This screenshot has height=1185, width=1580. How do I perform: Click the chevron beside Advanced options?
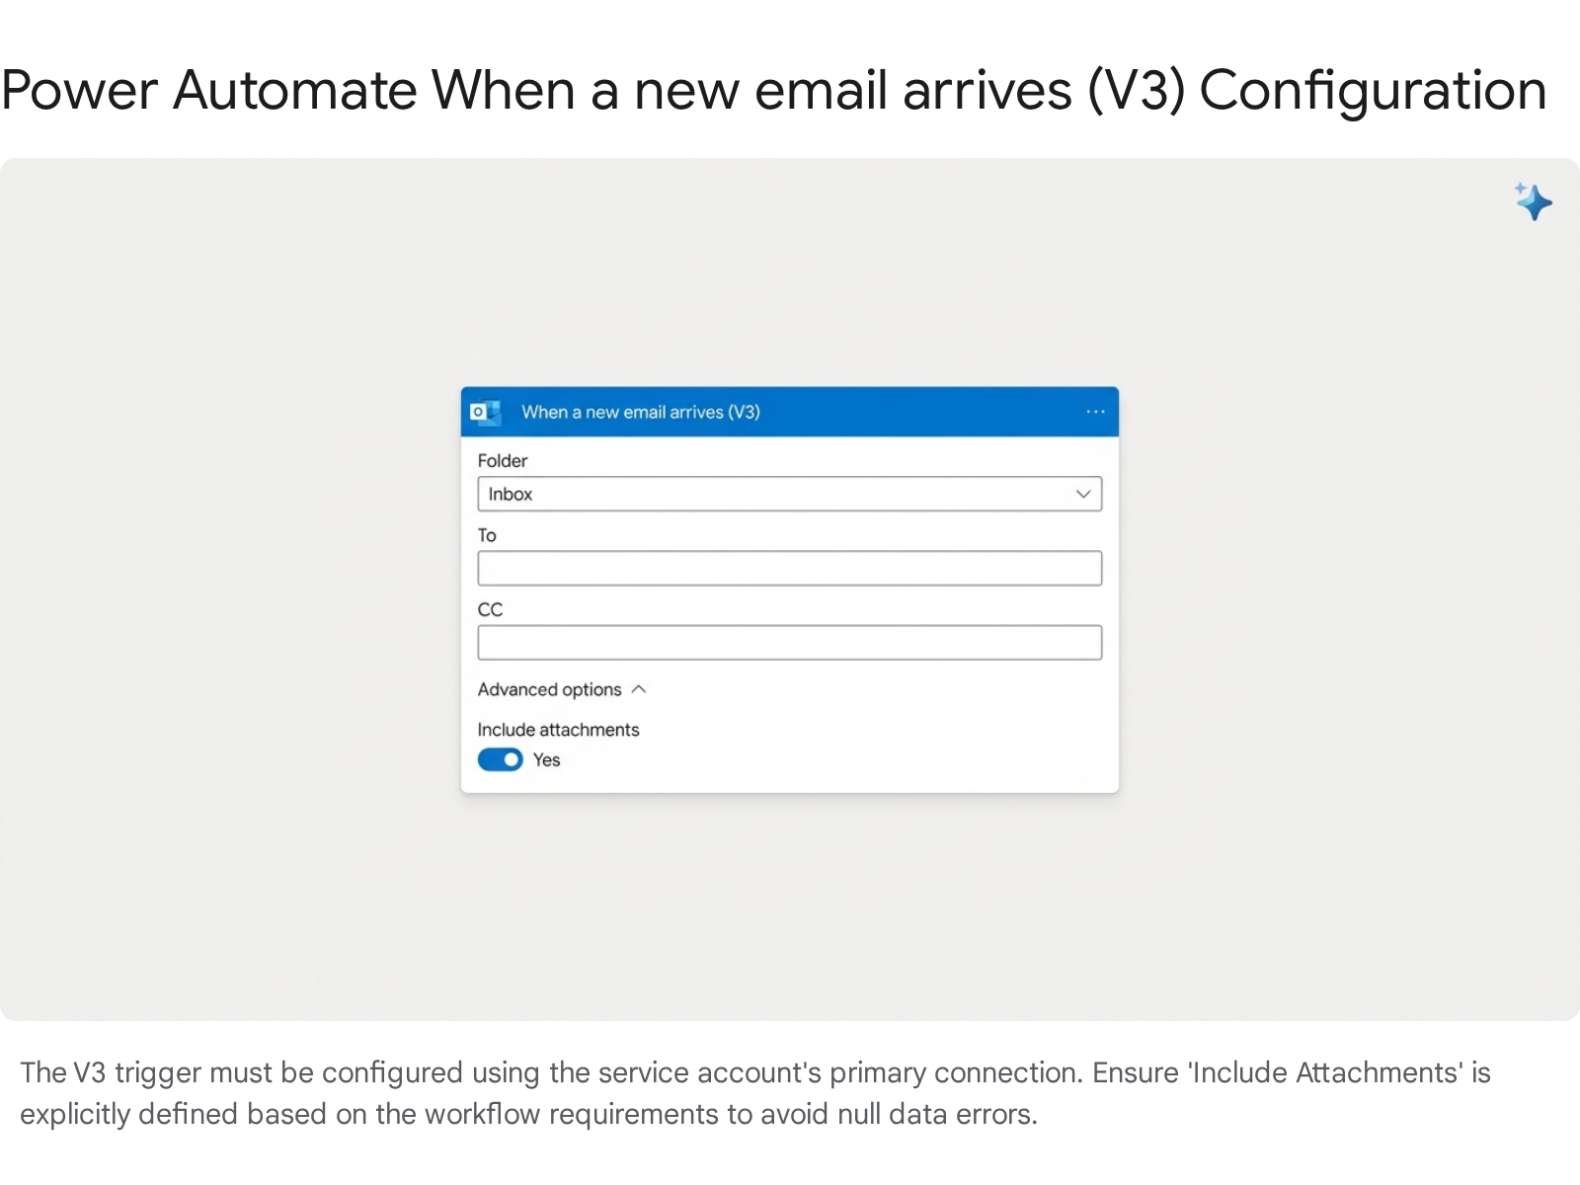[639, 689]
